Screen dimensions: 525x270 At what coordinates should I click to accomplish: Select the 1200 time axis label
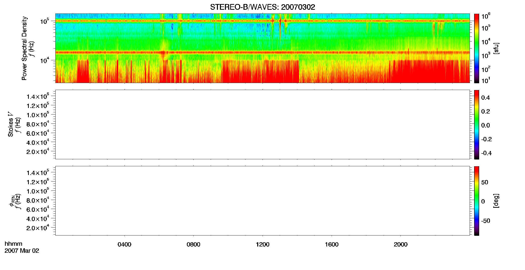(262, 244)
